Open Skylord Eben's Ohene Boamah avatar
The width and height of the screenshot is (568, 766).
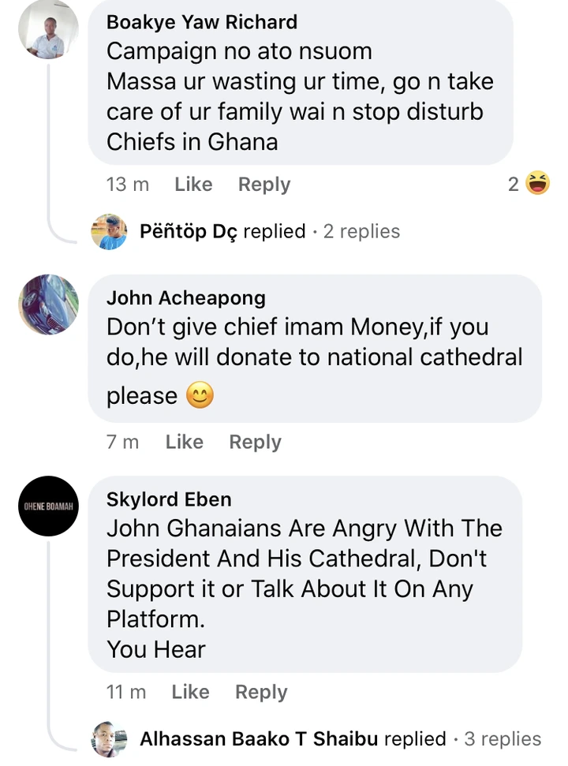click(x=48, y=506)
